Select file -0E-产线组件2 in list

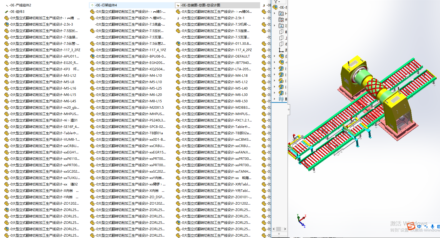click(20, 5)
